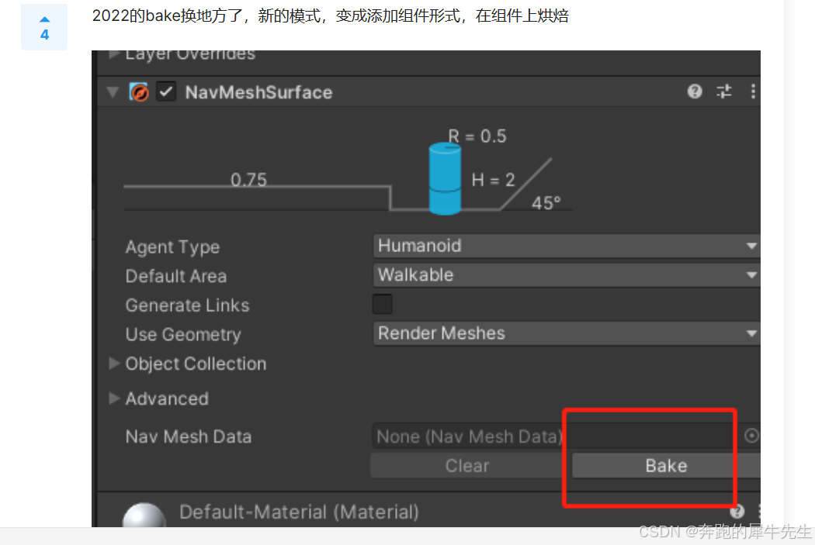Open the Agent Type Humanoid dropdown
Viewport: 815px width, 545px height.
(x=567, y=246)
